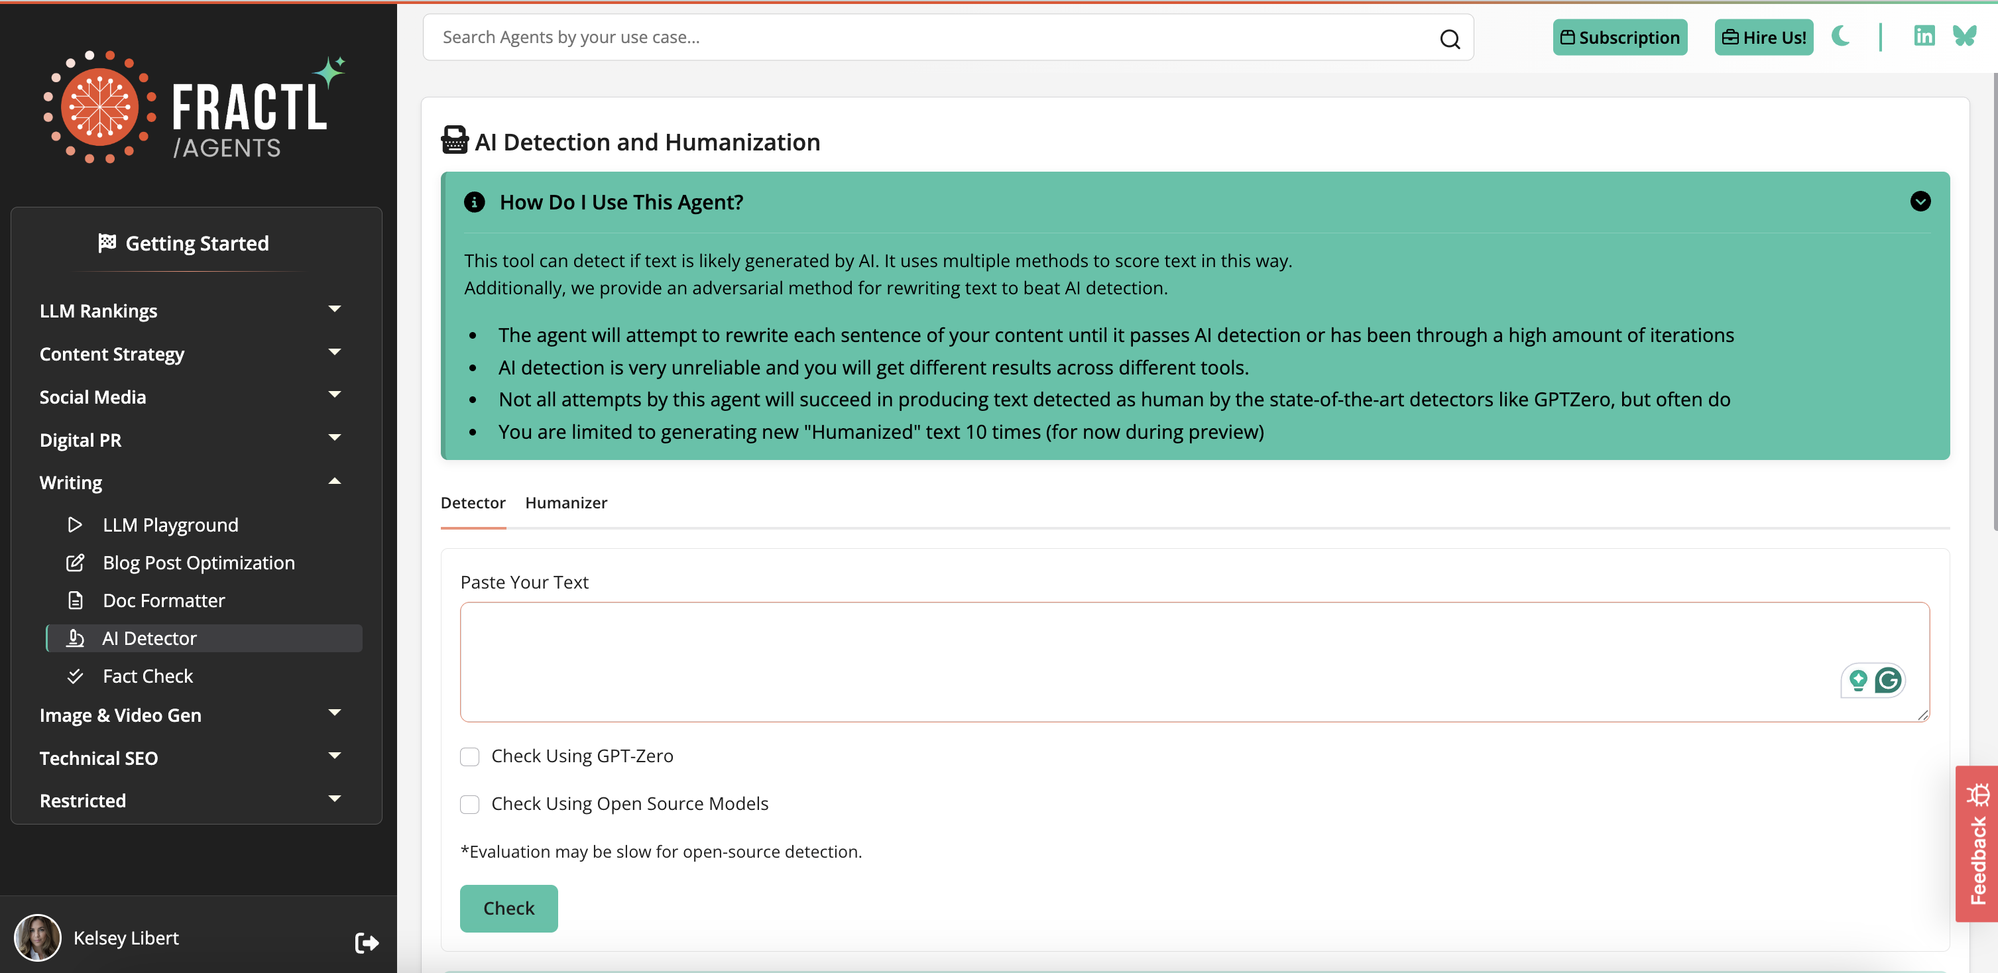
Task: Click inside the Paste Your Text box
Action: click(x=1195, y=662)
